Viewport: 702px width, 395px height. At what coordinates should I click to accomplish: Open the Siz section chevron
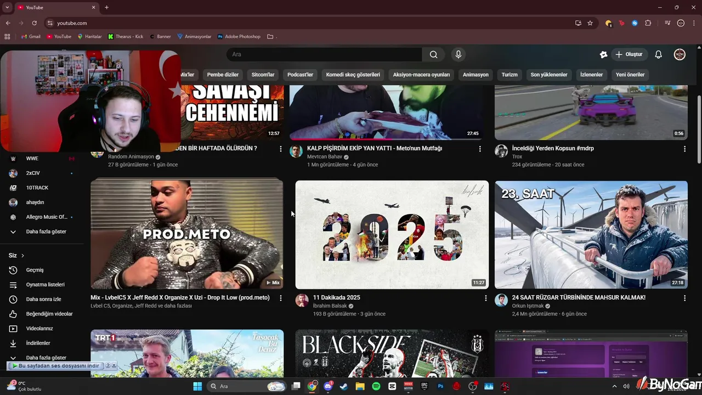click(22, 256)
